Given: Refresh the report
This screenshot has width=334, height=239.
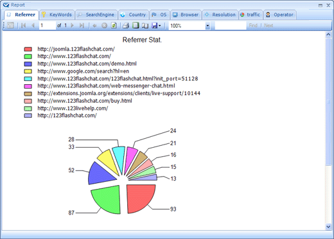Looking at the screenshot, I should [114, 26].
